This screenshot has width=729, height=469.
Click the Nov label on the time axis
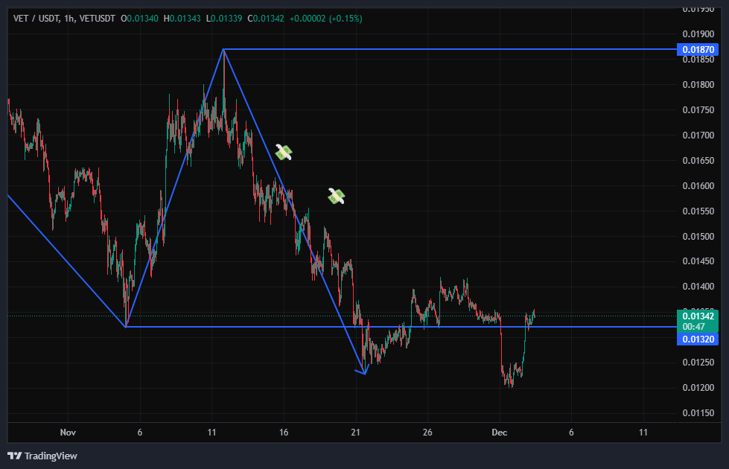pos(68,432)
